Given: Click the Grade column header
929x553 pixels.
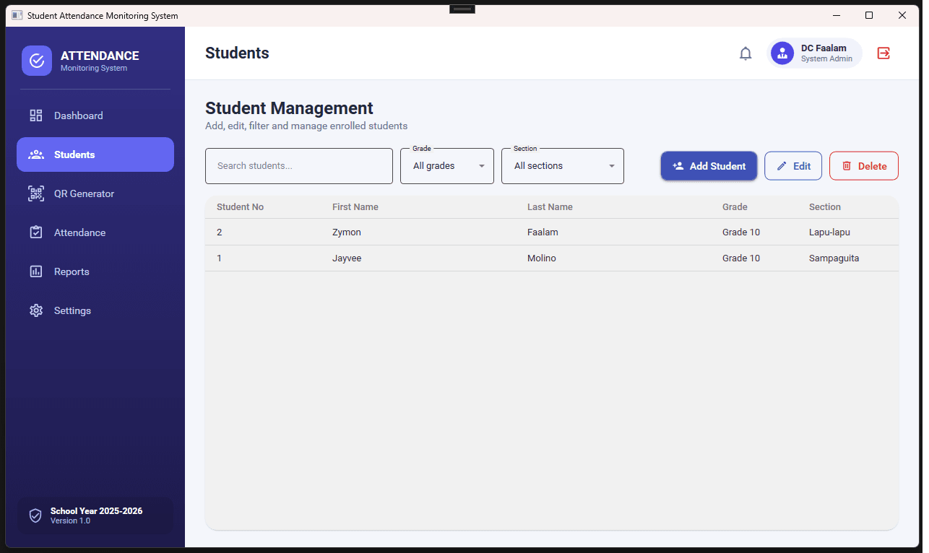Looking at the screenshot, I should (735, 207).
